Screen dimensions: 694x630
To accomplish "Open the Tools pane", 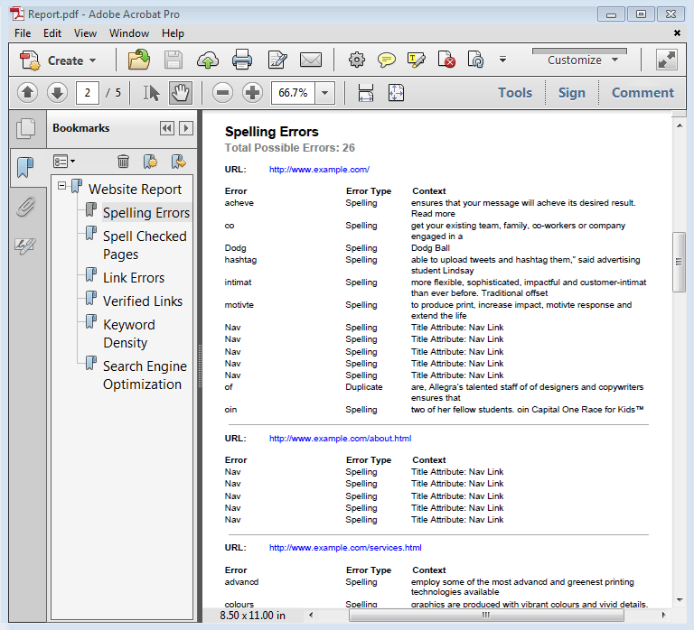I will pos(515,93).
